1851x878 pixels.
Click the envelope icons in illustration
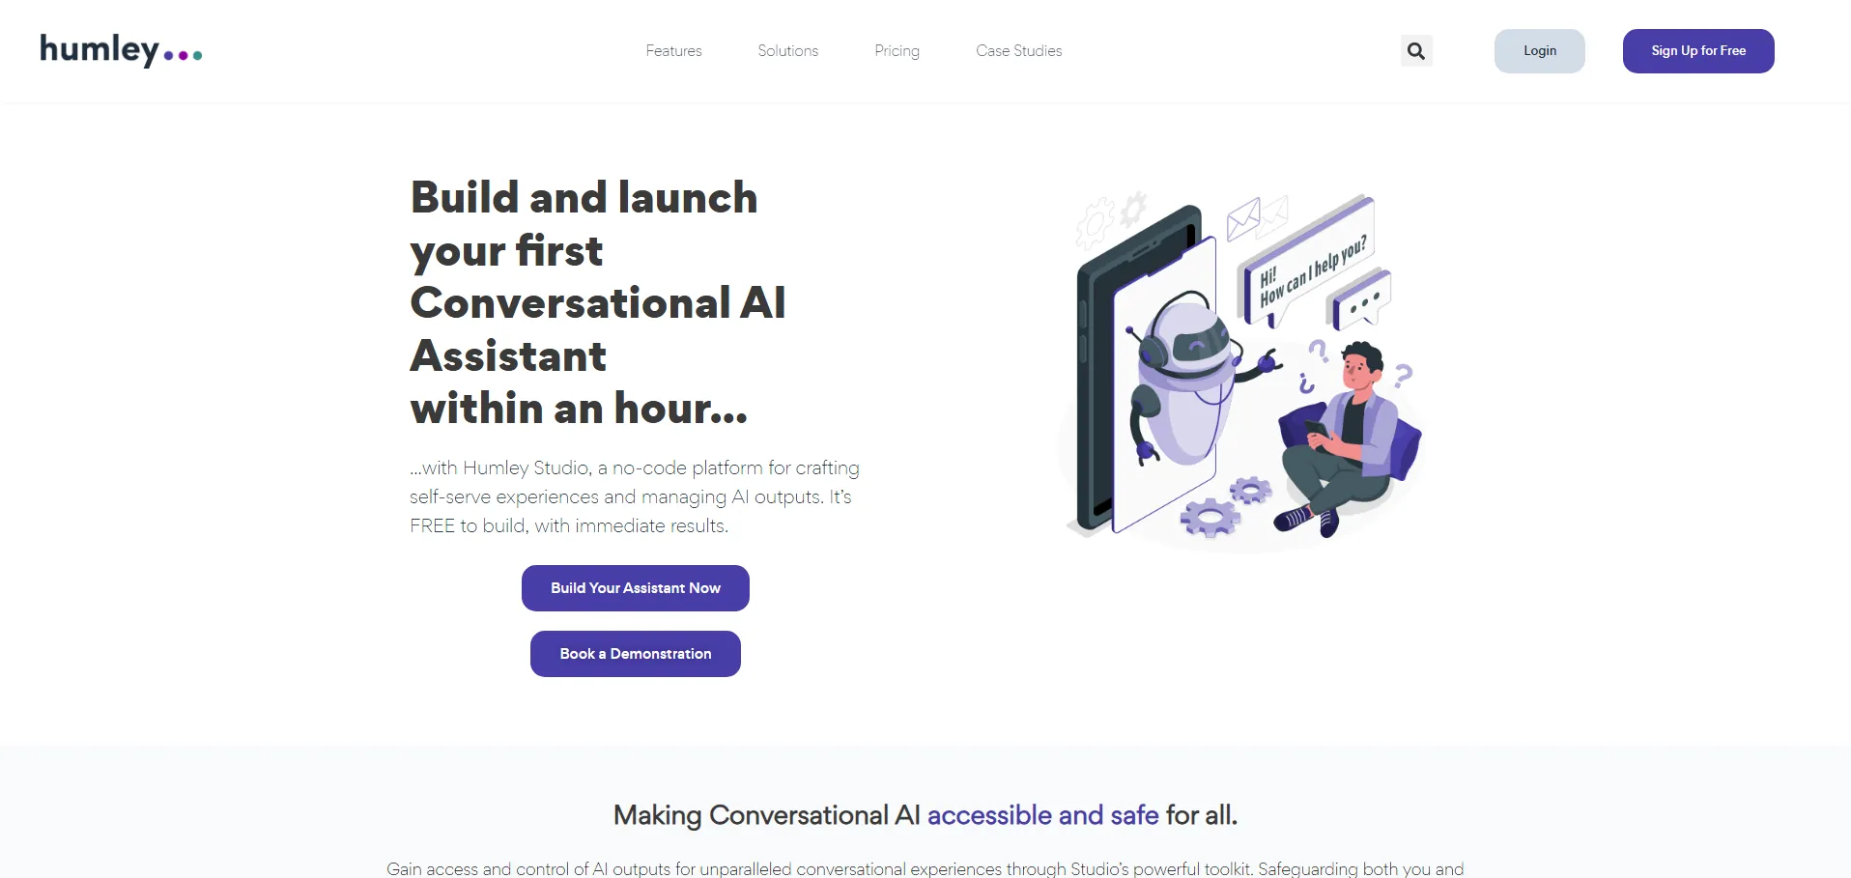tap(1258, 218)
